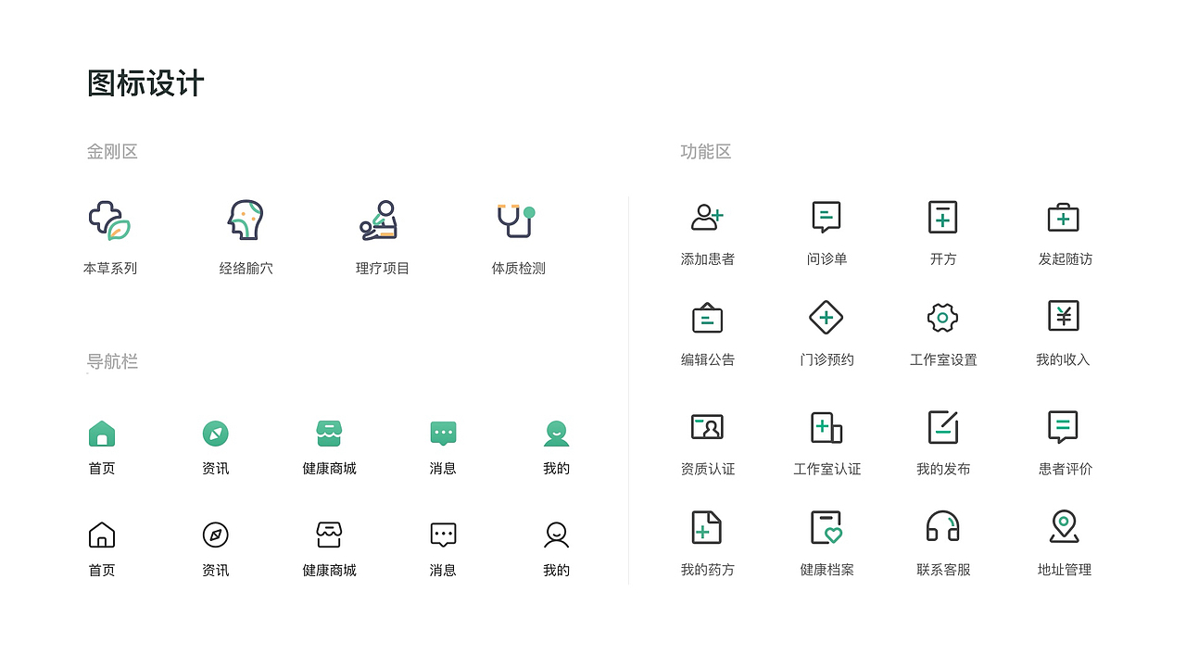Tap the 资质认证 ID card icon
Image resolution: width=1186 pixels, height=667 pixels.
(x=707, y=427)
